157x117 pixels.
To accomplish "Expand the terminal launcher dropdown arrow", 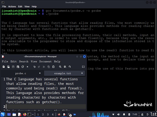I will 33,114.
